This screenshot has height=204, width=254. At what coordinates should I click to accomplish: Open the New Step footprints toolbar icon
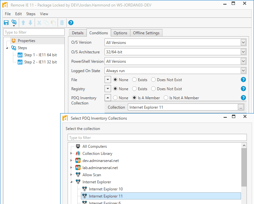[14, 23]
